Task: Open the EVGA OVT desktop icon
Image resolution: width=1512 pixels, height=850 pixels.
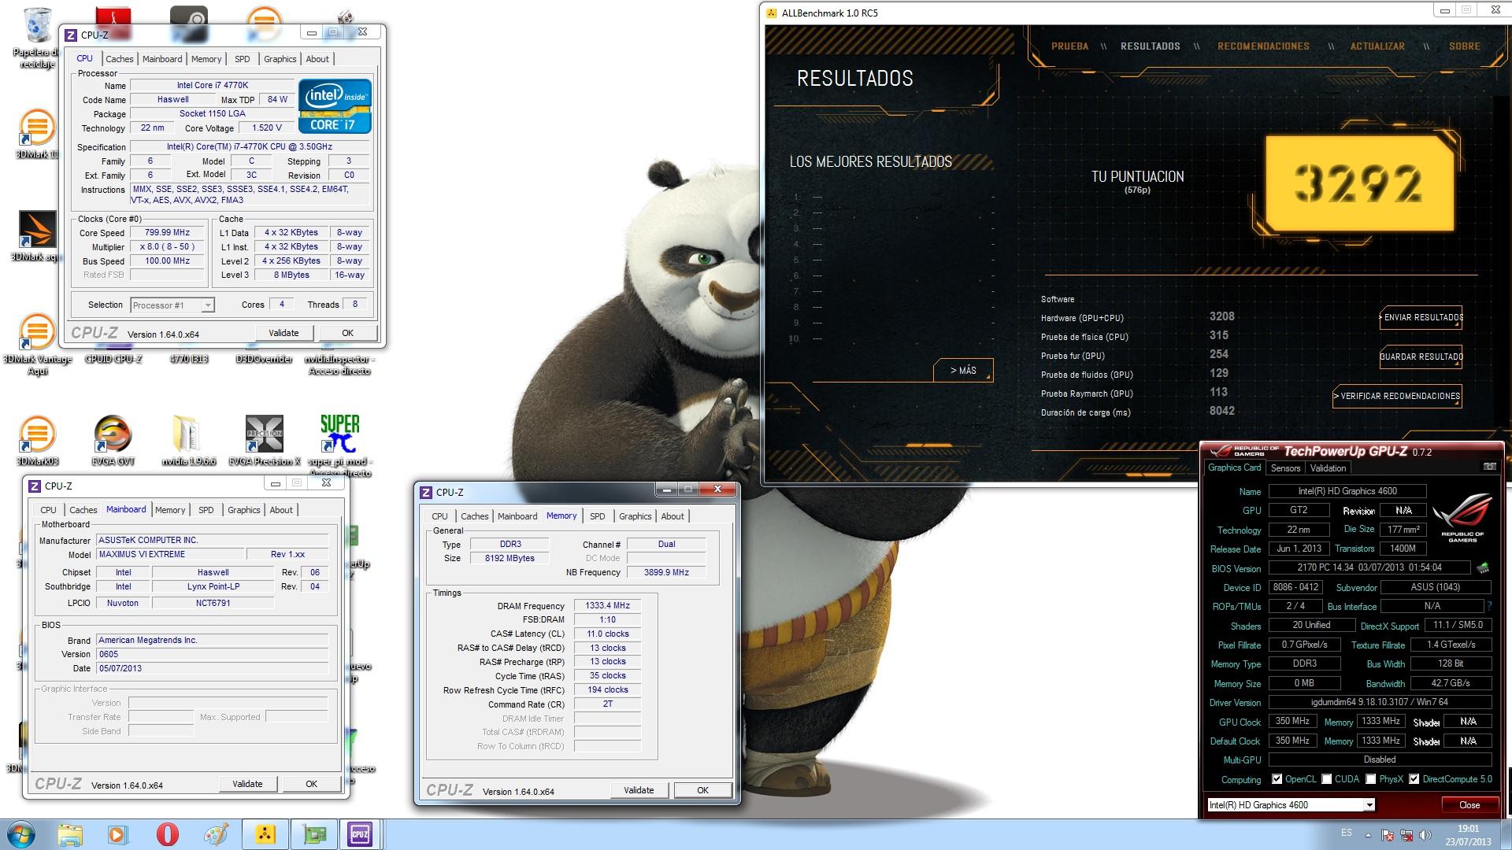Action: 114,441
